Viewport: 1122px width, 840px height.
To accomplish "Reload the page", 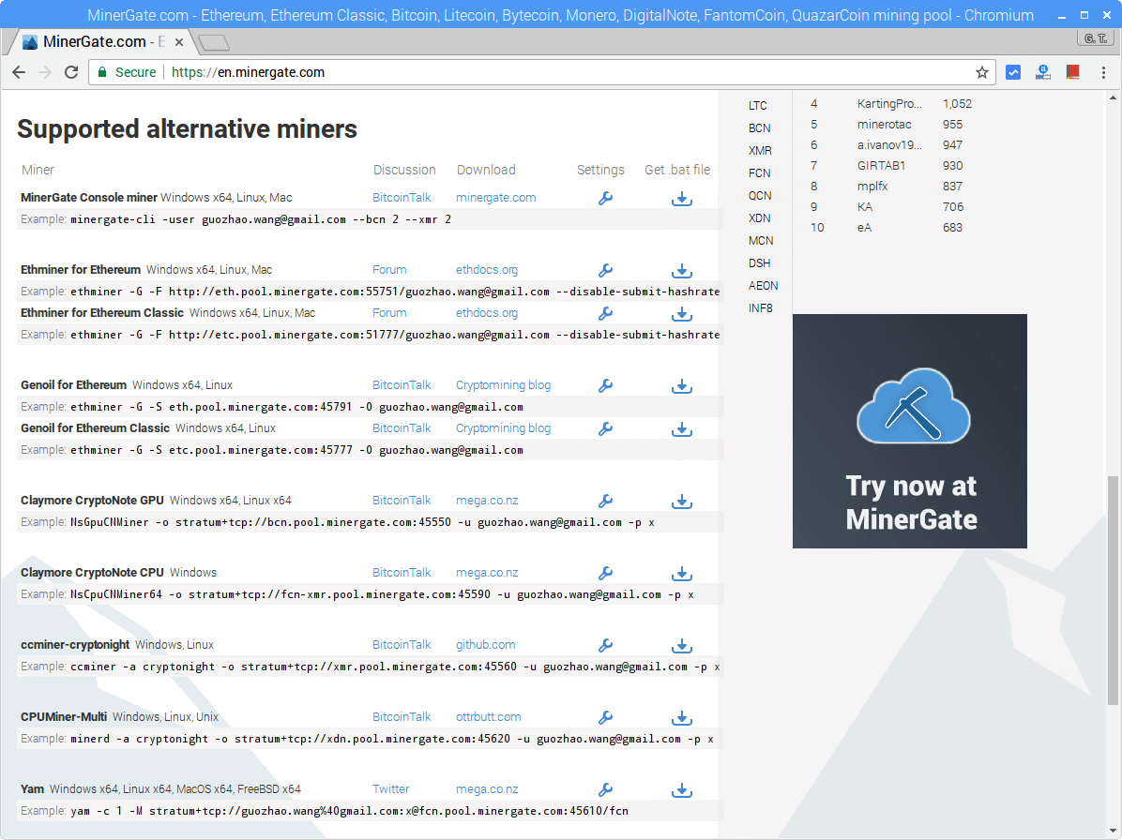I will point(71,72).
